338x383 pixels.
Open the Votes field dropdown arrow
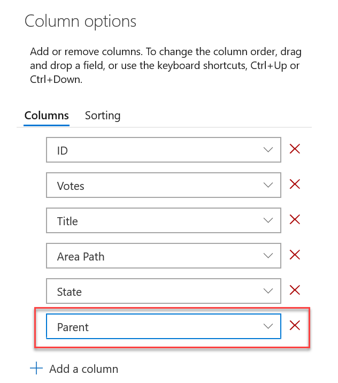[269, 186]
